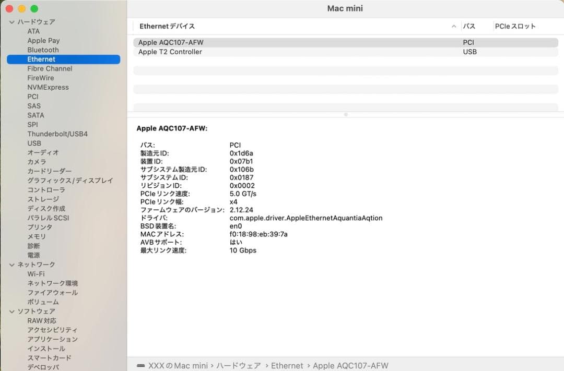The height and width of the screenshot is (371, 564).
Task: Collapse the ハードウェア section
Action: 12,22
